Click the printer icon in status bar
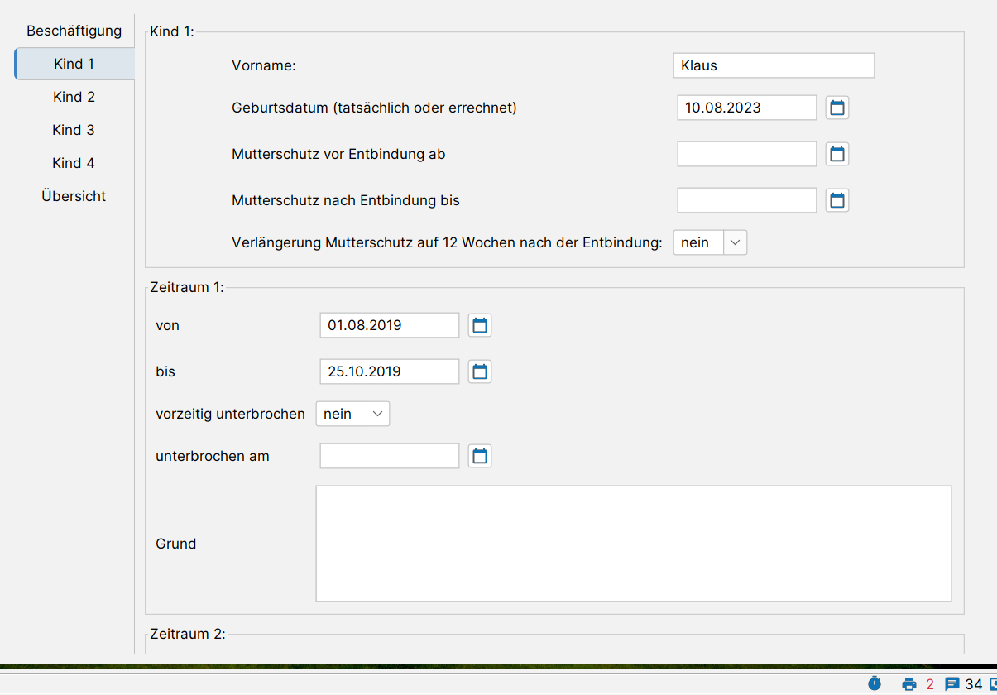The width and height of the screenshot is (997, 695). click(909, 683)
